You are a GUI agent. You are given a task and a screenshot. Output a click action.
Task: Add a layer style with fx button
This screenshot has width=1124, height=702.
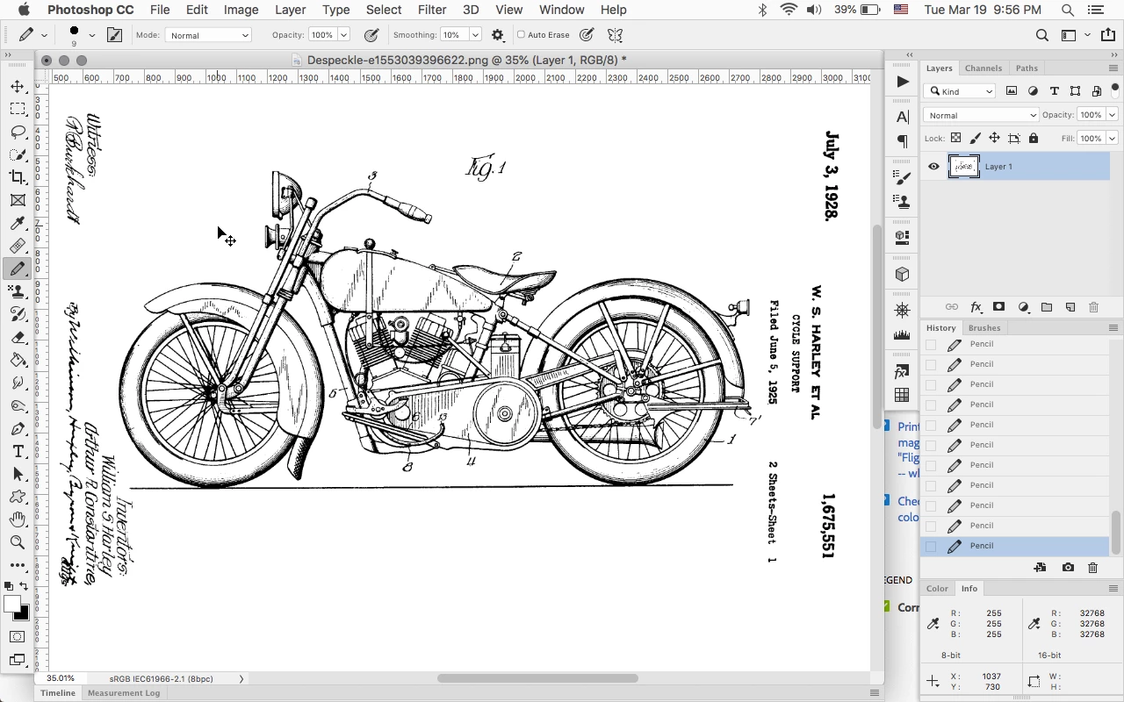point(976,307)
